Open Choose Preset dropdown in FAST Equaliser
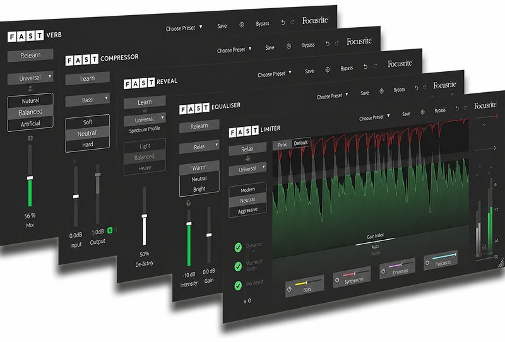This screenshot has width=505, height=342. coord(333,96)
